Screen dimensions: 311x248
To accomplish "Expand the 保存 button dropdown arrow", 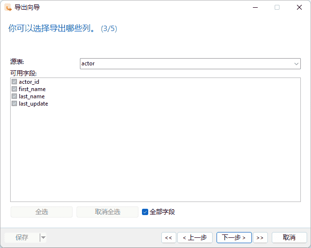I will click(43, 237).
